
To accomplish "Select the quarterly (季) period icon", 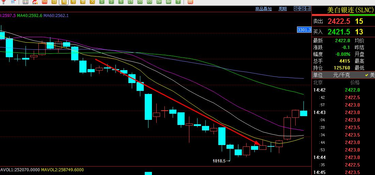I will (83, 2).
